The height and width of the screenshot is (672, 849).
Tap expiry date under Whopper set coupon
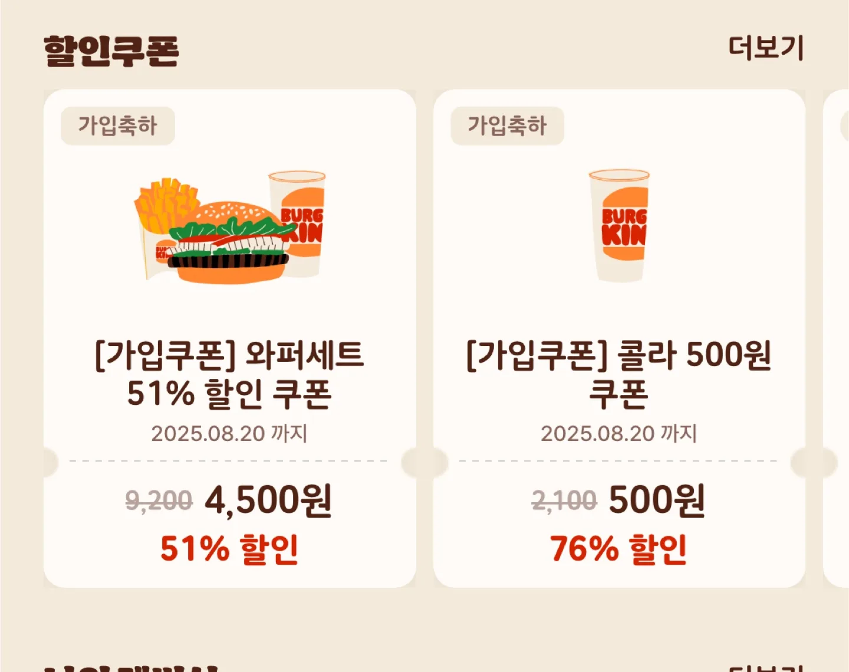[x=229, y=434]
